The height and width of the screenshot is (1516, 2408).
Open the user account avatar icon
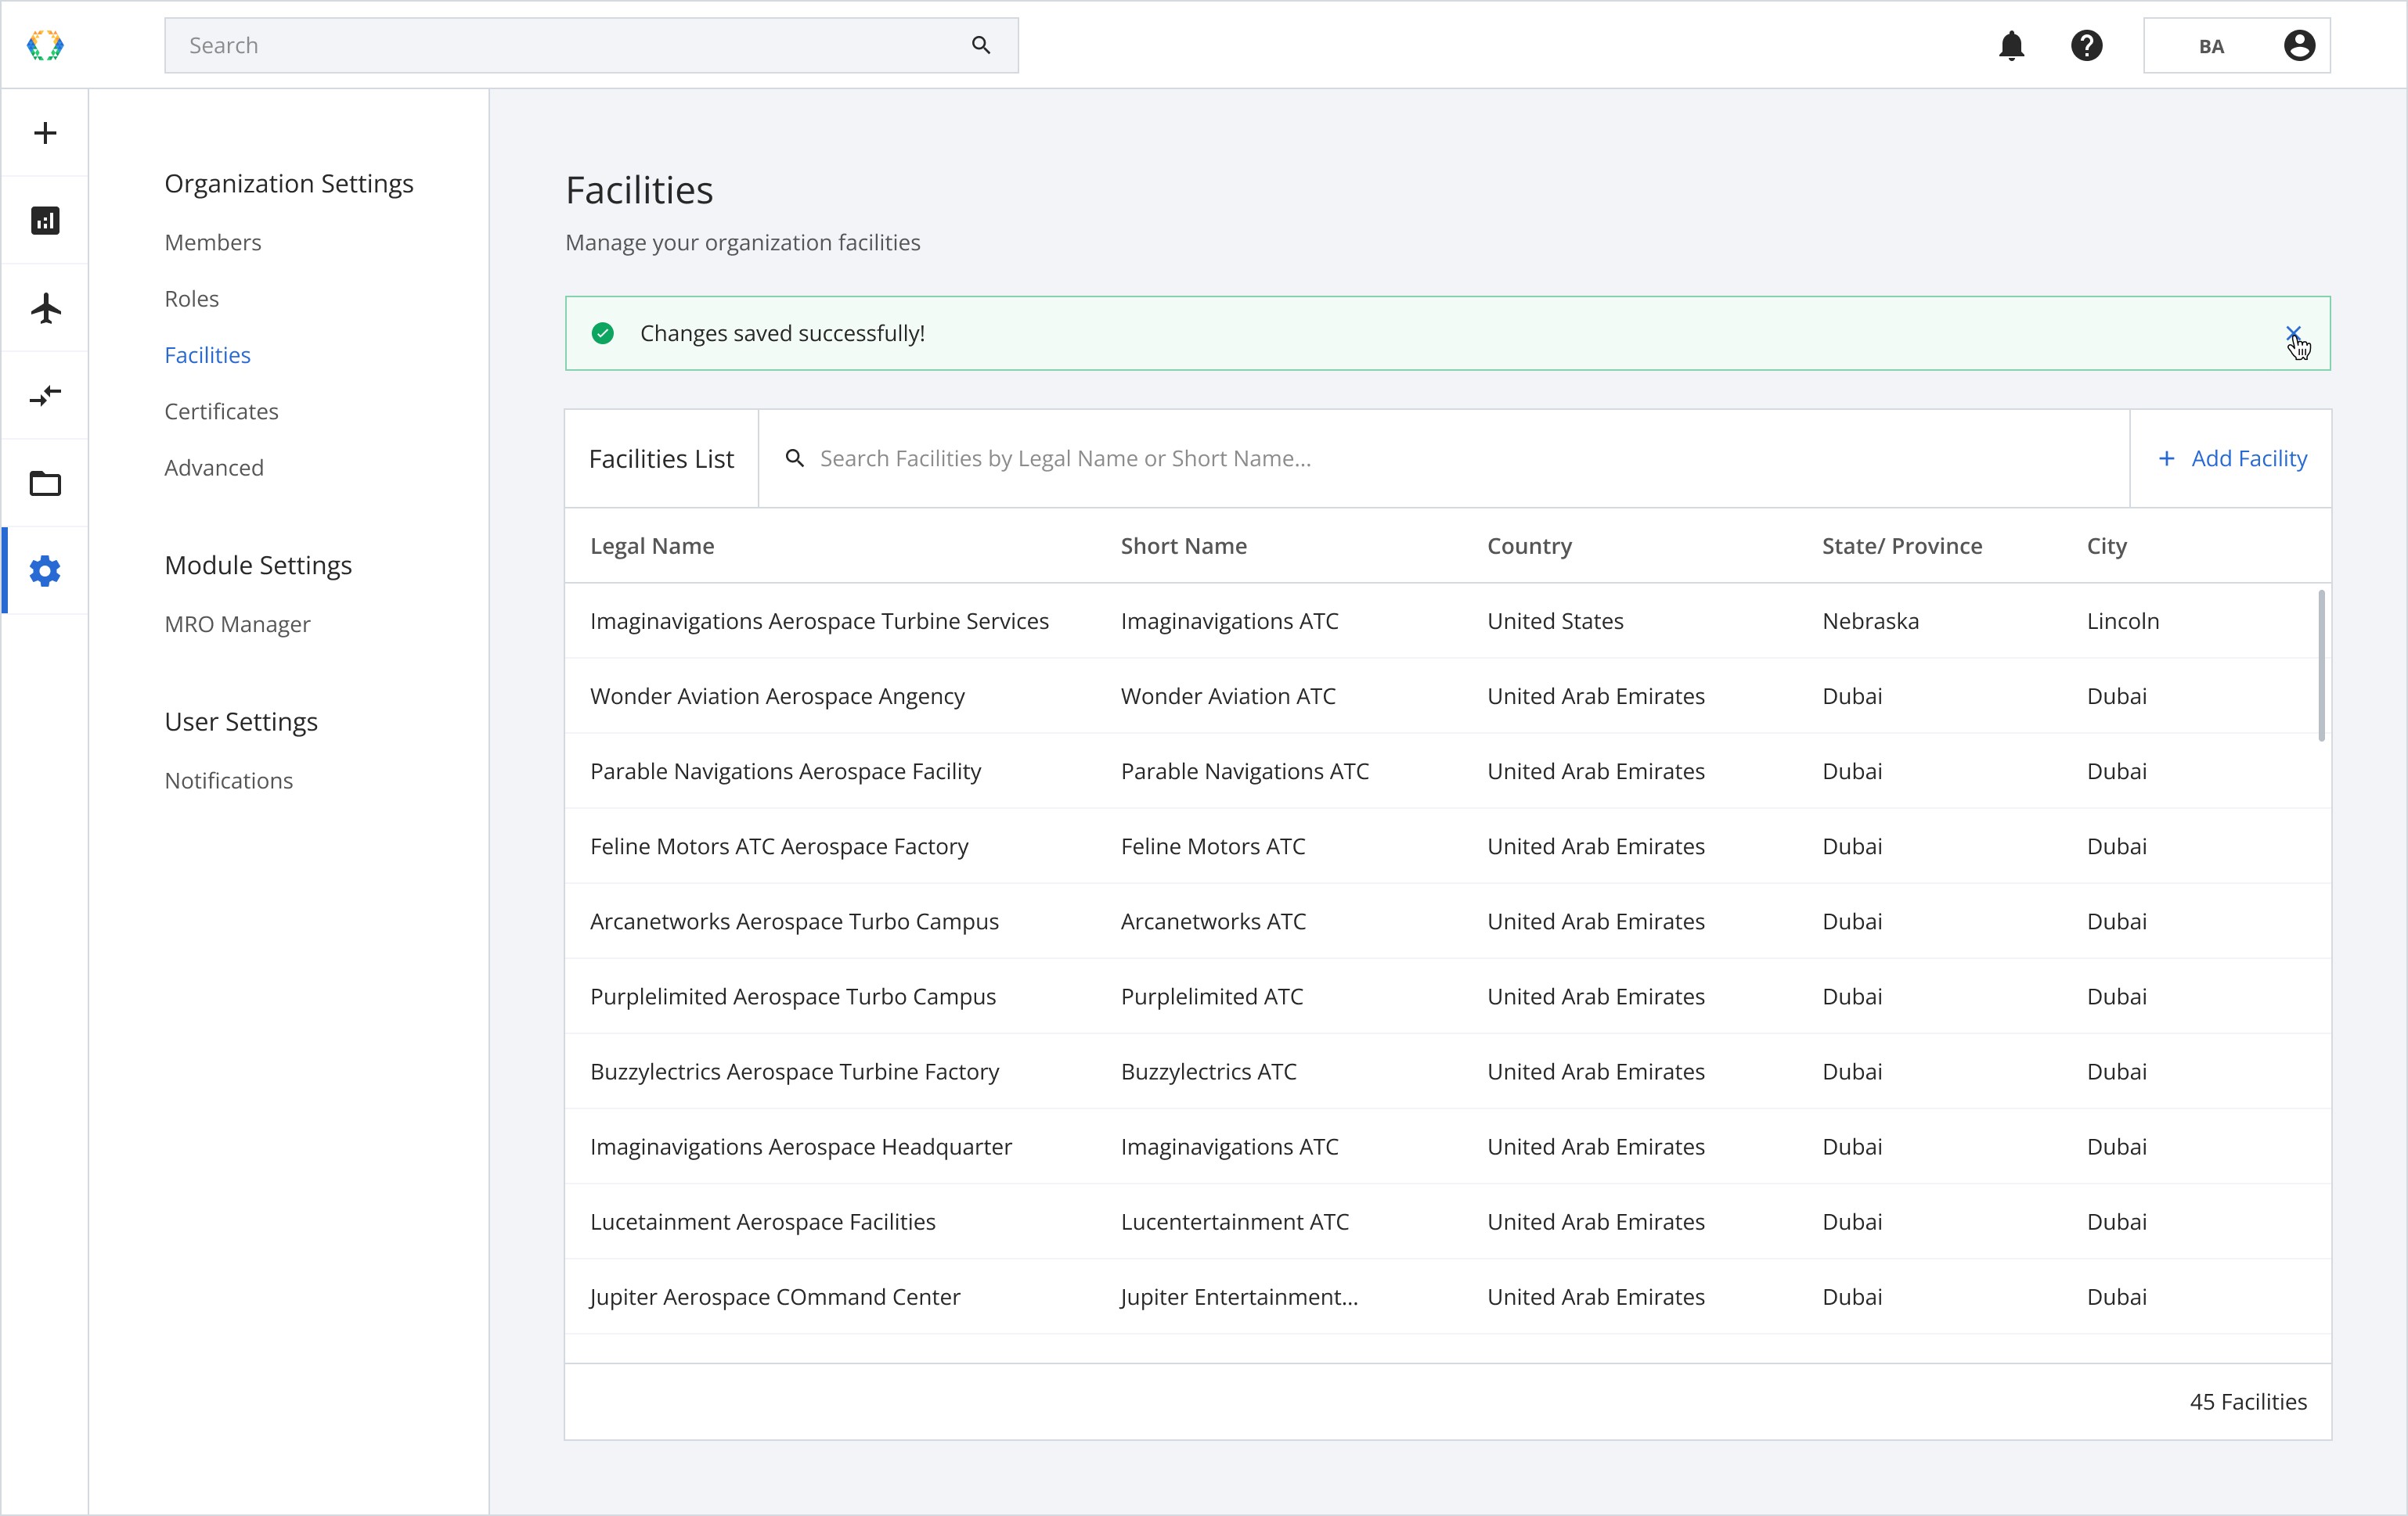click(x=2299, y=45)
